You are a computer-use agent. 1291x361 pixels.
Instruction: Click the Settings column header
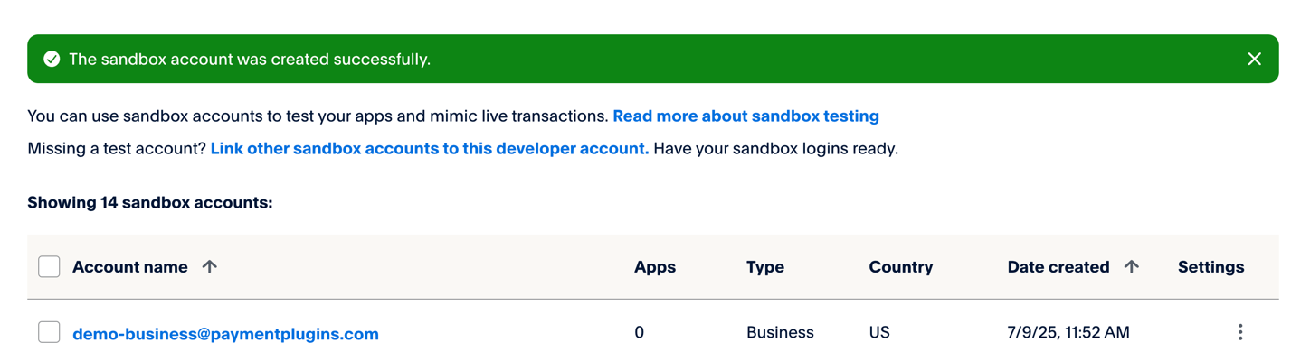point(1210,267)
